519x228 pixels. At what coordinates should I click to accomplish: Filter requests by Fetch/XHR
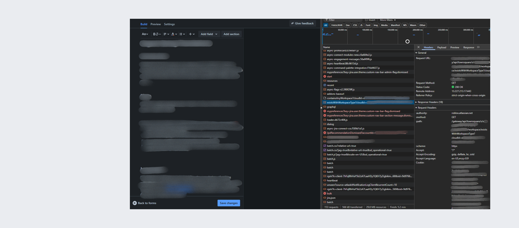pyautogui.click(x=336, y=25)
